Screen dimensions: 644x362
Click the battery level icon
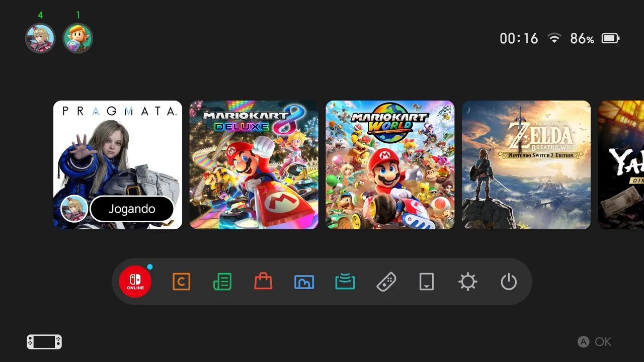click(611, 38)
